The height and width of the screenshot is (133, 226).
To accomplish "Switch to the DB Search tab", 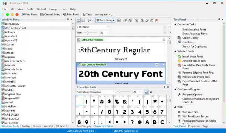I will (x=62, y=126).
